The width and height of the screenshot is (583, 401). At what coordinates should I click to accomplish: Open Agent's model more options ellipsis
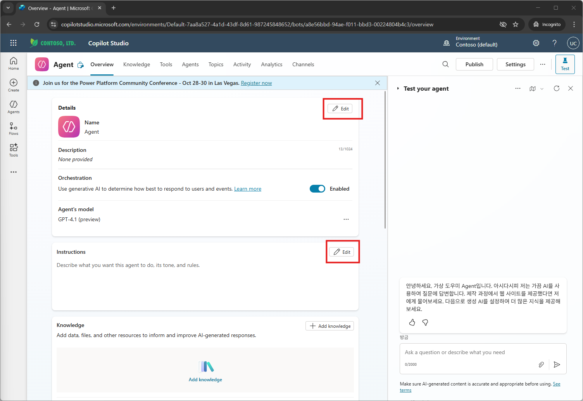point(346,219)
